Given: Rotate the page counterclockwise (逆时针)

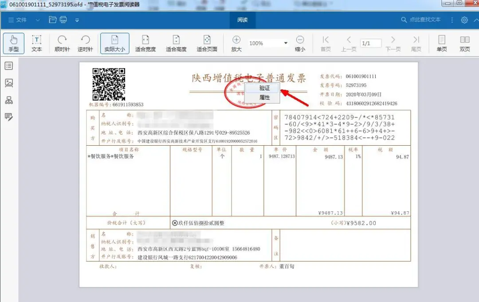Looking at the screenshot, I should click(85, 43).
